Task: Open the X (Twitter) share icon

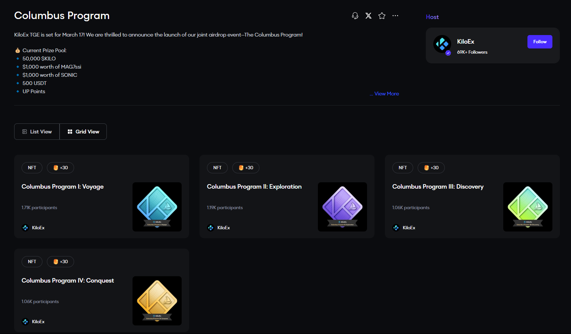Action: click(369, 16)
